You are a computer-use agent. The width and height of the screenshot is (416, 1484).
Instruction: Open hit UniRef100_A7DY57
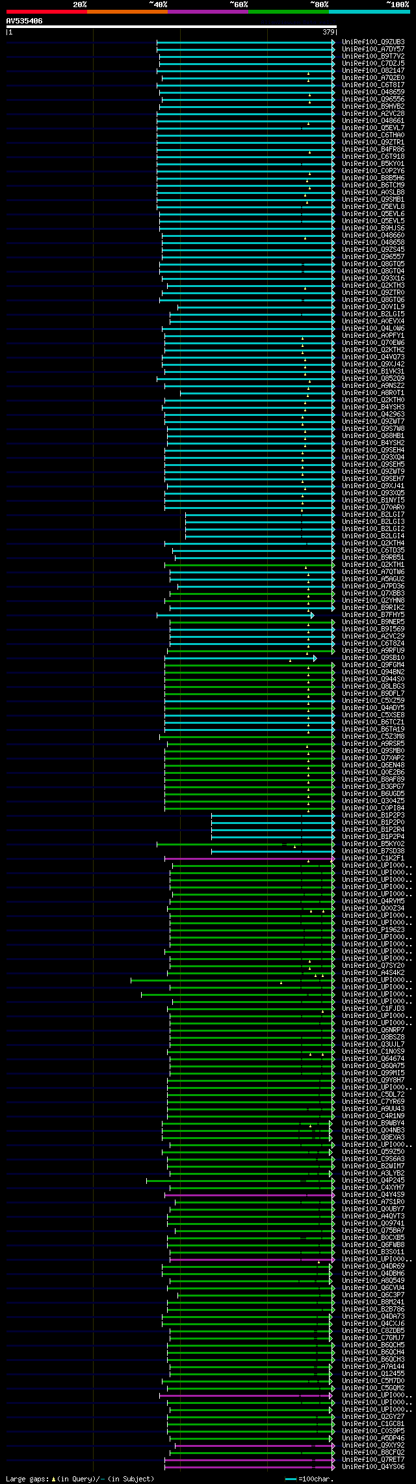(373, 49)
